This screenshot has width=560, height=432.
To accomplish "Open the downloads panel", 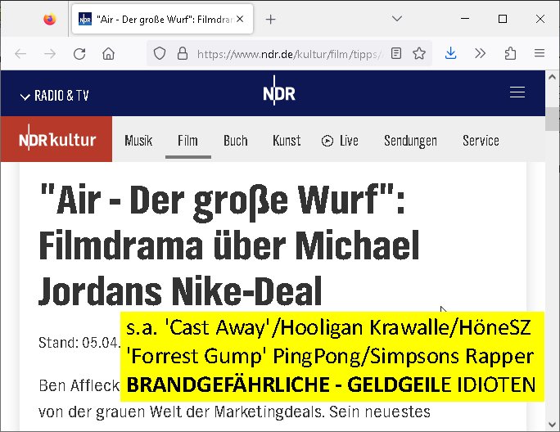I will [x=451, y=53].
